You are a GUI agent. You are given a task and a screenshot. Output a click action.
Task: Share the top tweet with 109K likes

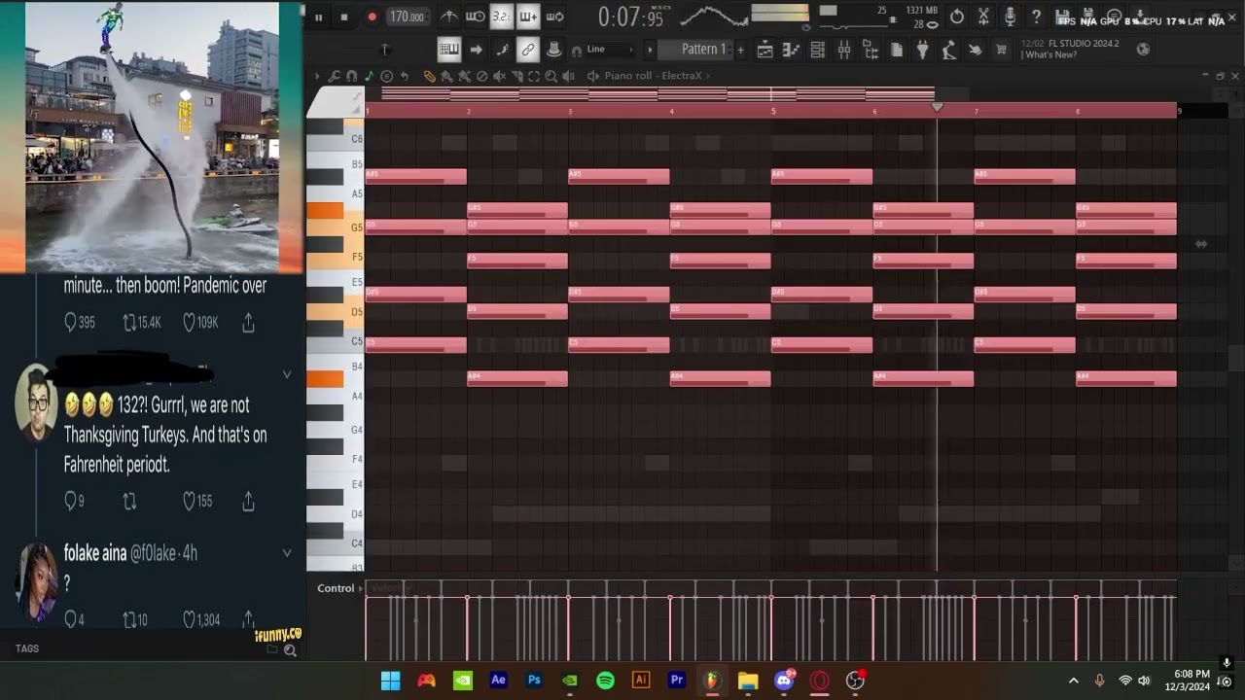pyautogui.click(x=248, y=323)
